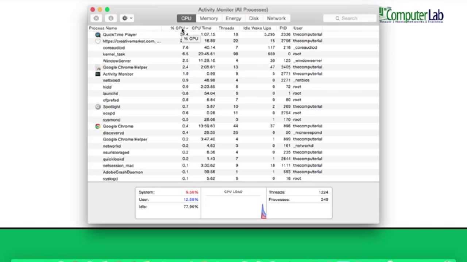The width and height of the screenshot is (467, 262).
Task: Click icon of Google Chrome Helper PID 2405
Action: tap(98, 67)
